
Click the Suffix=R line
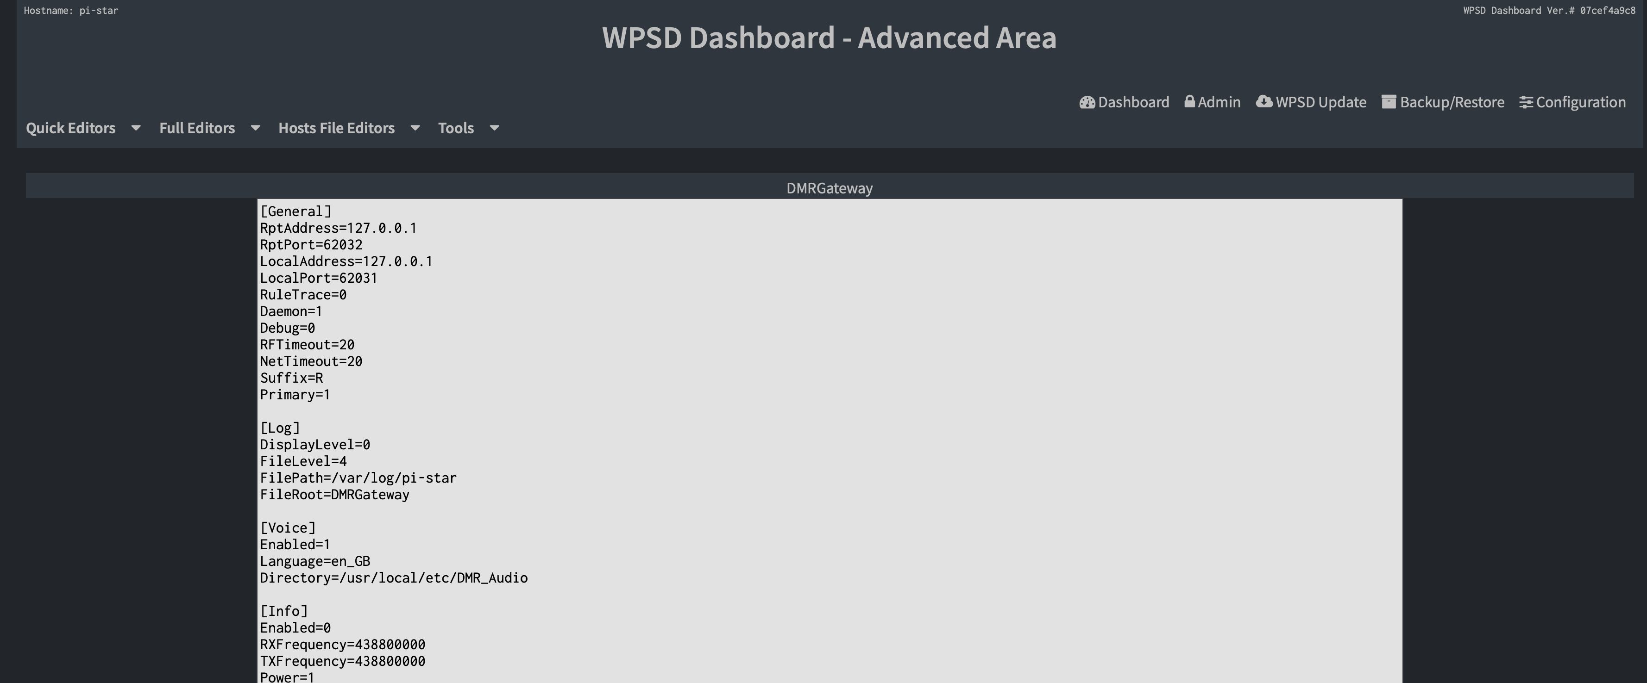point(291,378)
